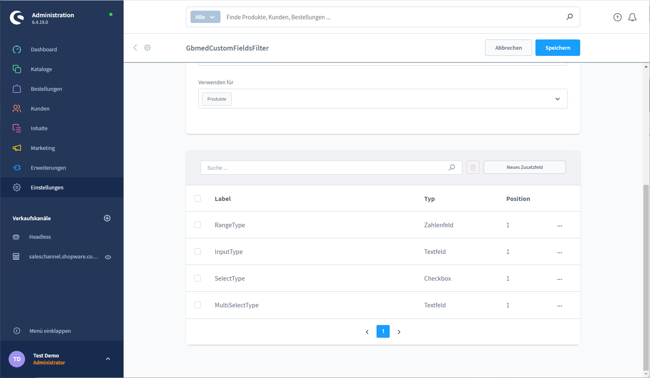Image resolution: width=650 pixels, height=378 pixels.
Task: Click the TD user avatar
Action: point(17,359)
